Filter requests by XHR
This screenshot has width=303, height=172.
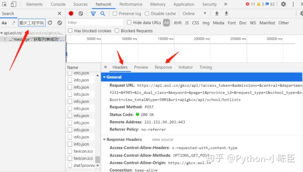click(178, 23)
